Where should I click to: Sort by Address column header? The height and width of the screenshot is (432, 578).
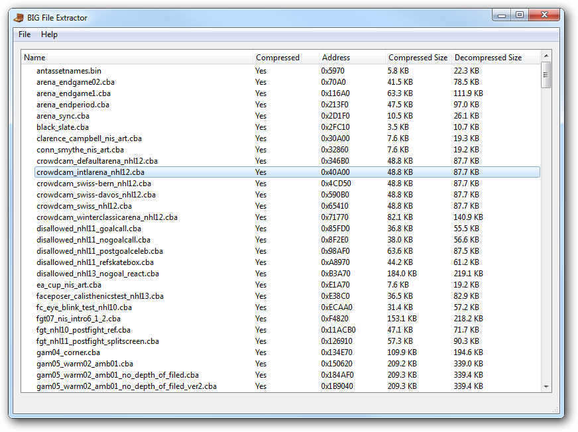[352, 58]
